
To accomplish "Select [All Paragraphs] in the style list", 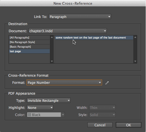I will pyautogui.click(x=29, y=38).
